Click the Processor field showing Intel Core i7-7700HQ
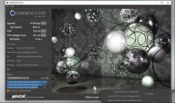Image resolution: width=175 pixels, height=103 pixels. 32,48
